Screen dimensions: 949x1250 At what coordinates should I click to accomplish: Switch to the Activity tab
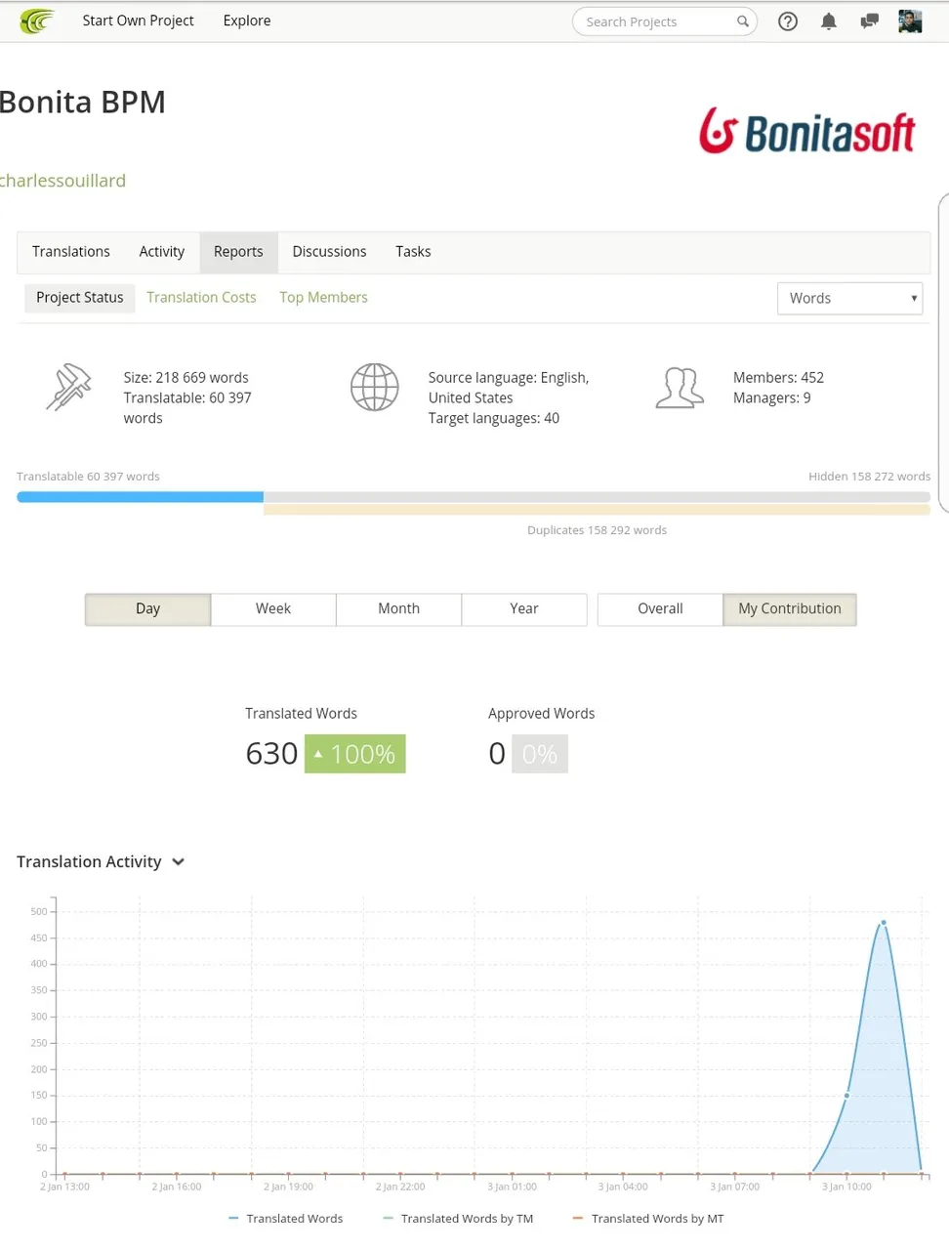[162, 252]
